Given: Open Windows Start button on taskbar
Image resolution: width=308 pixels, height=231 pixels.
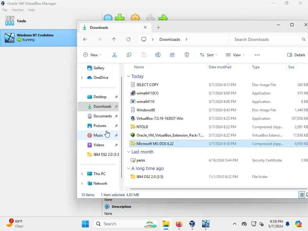Looking at the screenshot, I should [85, 224].
